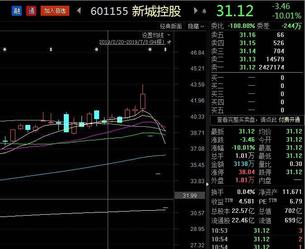
Task: Switch to 经典版面 layout
Action: pyautogui.click(x=171, y=26)
